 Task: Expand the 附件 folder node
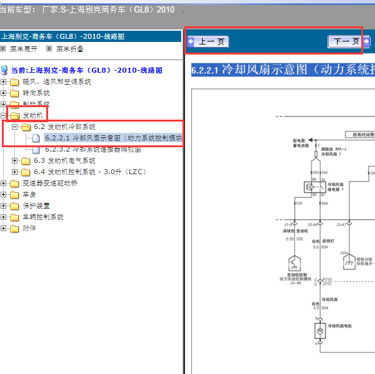[3, 228]
